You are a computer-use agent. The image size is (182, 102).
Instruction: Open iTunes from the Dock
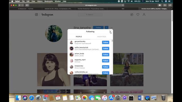pos(104,98)
